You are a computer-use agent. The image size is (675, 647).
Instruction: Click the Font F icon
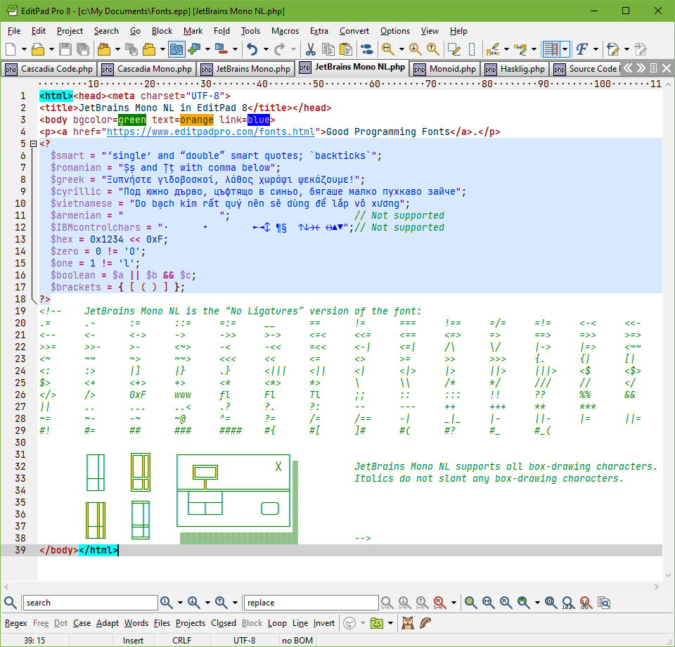582,49
